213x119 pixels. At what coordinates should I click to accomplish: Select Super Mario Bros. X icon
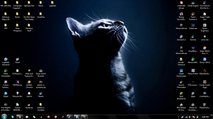click(x=205, y=50)
